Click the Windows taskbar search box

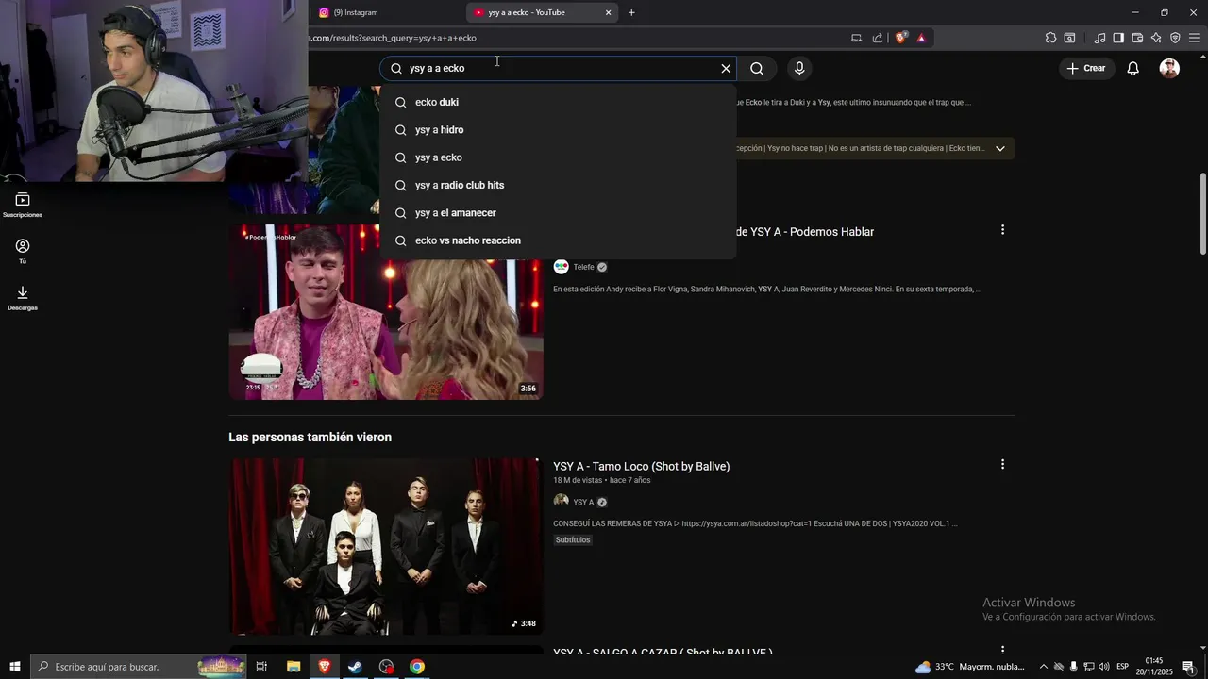[x=139, y=667]
